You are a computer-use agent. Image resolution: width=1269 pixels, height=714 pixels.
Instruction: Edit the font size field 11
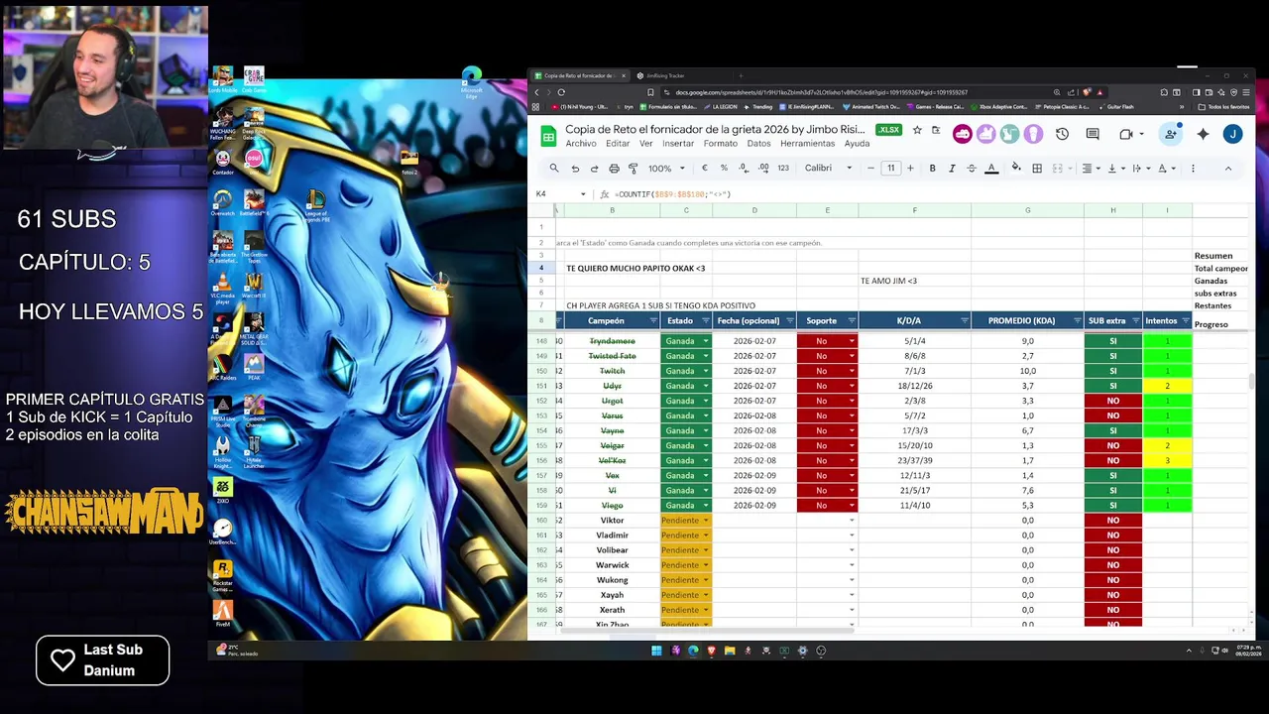[x=890, y=169]
